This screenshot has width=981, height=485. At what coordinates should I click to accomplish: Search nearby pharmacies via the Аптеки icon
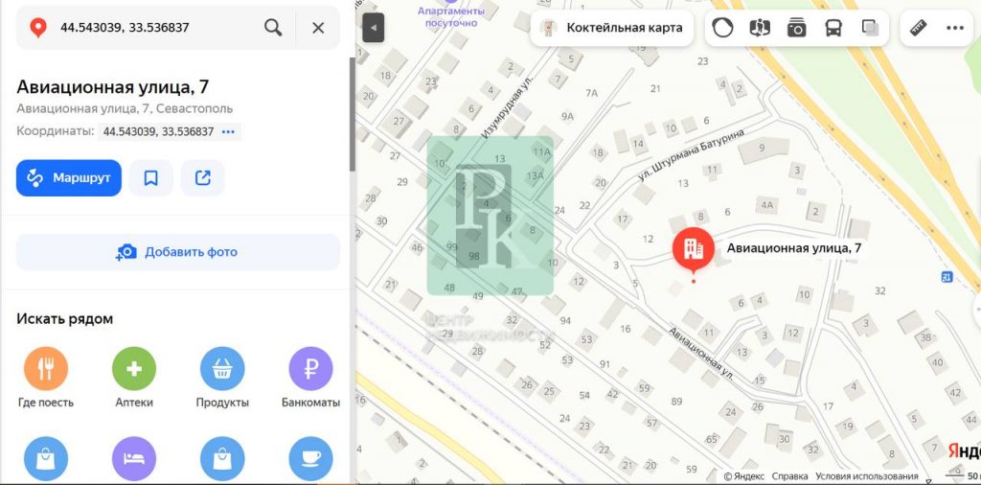(134, 369)
